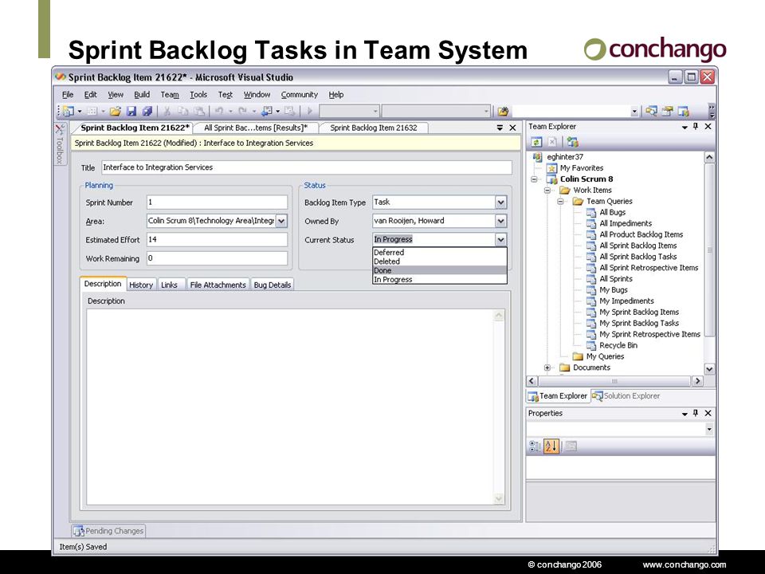Click the Title input field
The height and width of the screenshot is (574, 765).
[306, 167]
